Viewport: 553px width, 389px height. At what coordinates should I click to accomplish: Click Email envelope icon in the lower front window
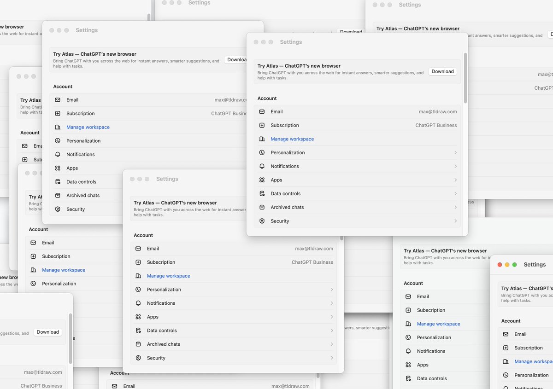(138, 249)
